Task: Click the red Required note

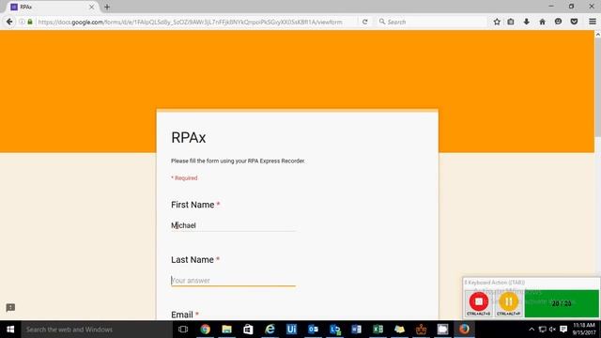Action: point(184,178)
